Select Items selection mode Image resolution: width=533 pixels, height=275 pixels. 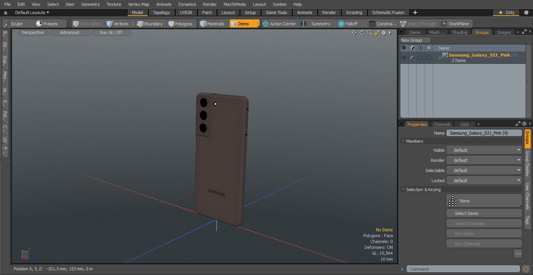click(x=244, y=24)
